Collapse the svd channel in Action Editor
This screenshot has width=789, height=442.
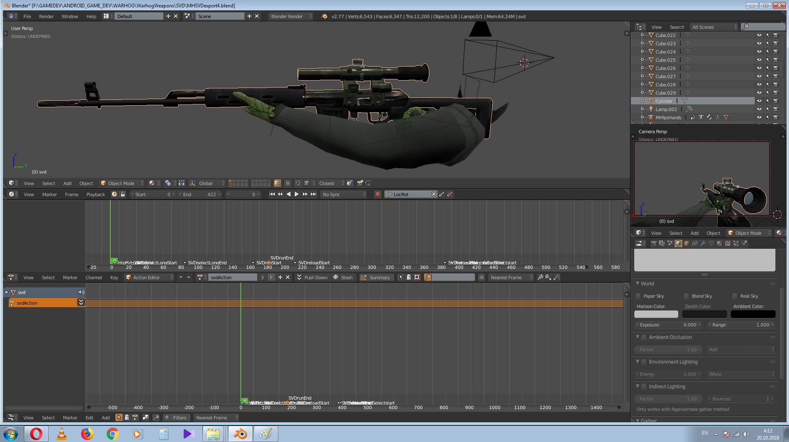point(7,292)
